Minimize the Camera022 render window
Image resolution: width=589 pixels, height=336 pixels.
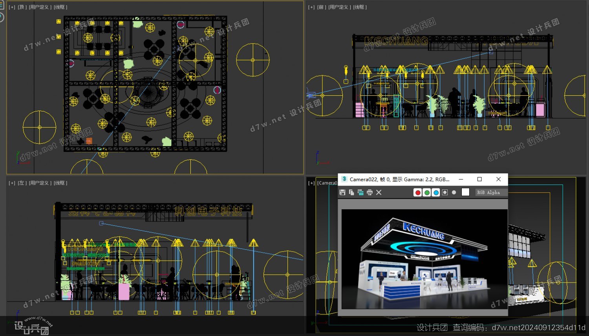click(x=461, y=179)
